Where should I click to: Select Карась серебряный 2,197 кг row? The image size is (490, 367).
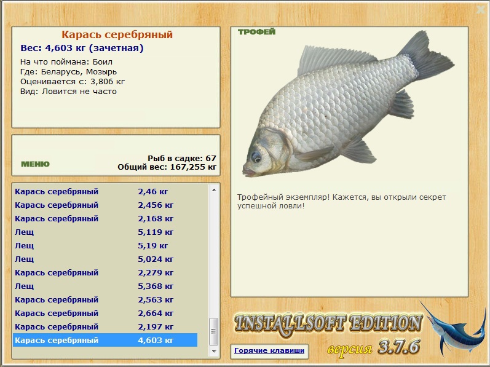click(x=105, y=326)
